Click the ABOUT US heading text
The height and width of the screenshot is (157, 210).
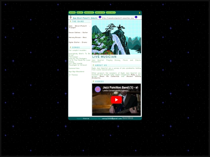(101, 65)
